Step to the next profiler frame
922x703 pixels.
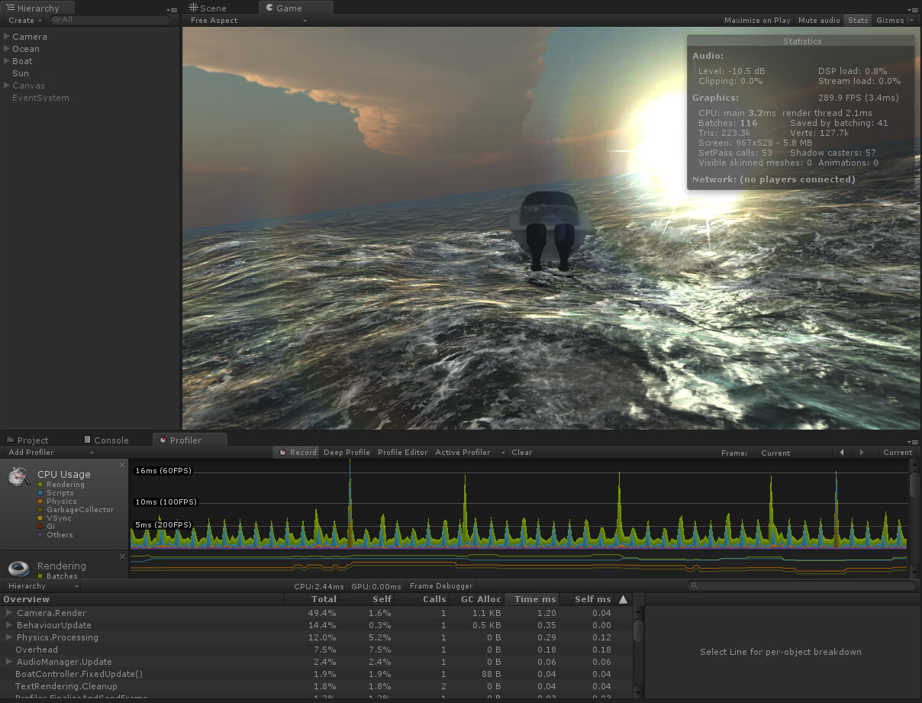pos(862,453)
